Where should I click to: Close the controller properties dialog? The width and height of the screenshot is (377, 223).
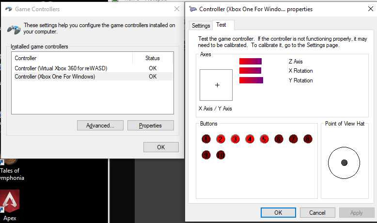(x=371, y=9)
